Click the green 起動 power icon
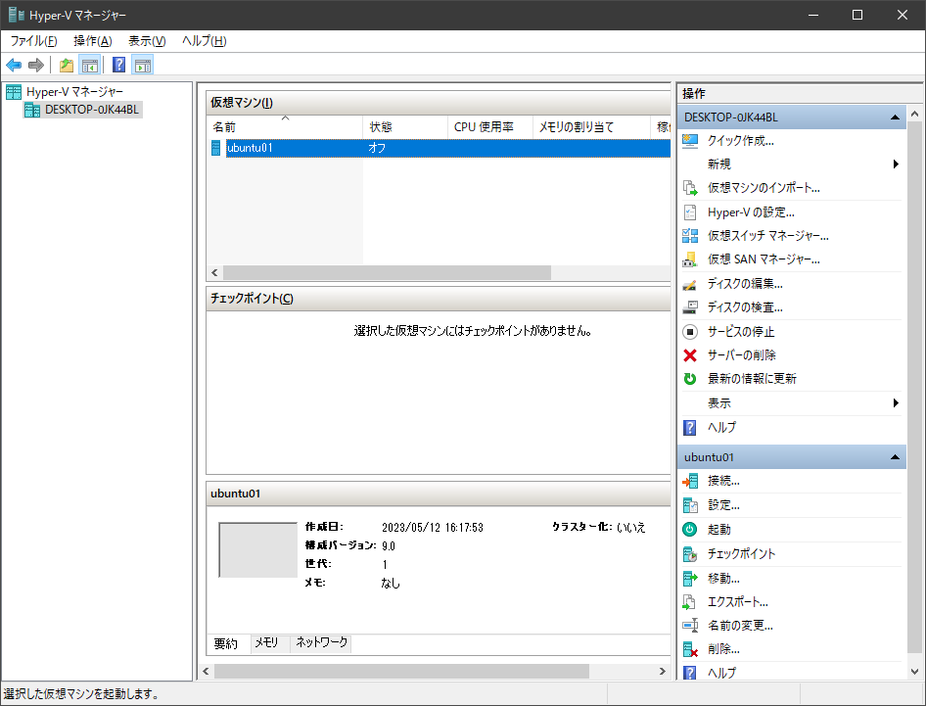The height and width of the screenshot is (706, 926). (690, 530)
